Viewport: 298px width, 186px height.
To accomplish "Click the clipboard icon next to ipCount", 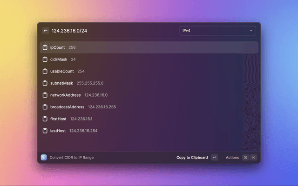I will coord(45,47).
